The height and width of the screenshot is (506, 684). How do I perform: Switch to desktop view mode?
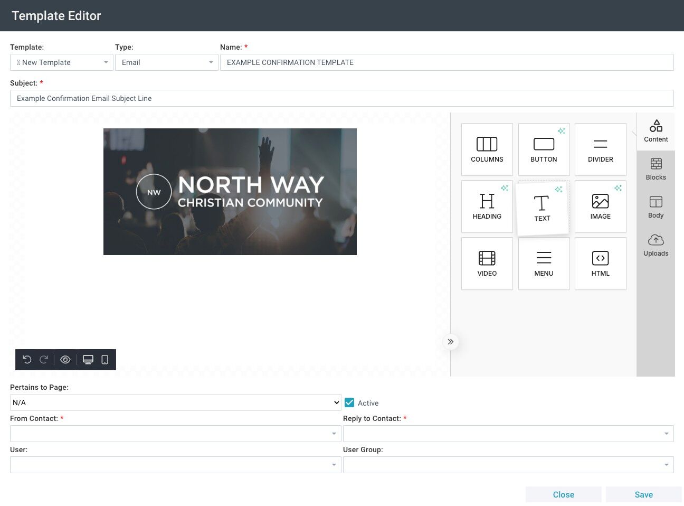(88, 360)
